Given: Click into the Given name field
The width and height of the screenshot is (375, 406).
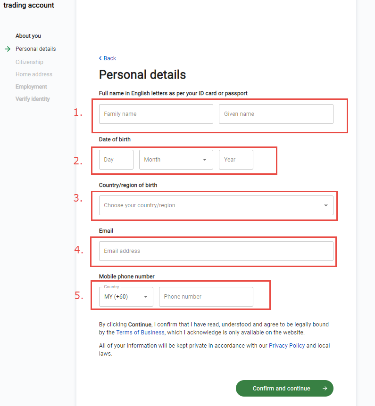Looking at the screenshot, I should click(x=276, y=114).
